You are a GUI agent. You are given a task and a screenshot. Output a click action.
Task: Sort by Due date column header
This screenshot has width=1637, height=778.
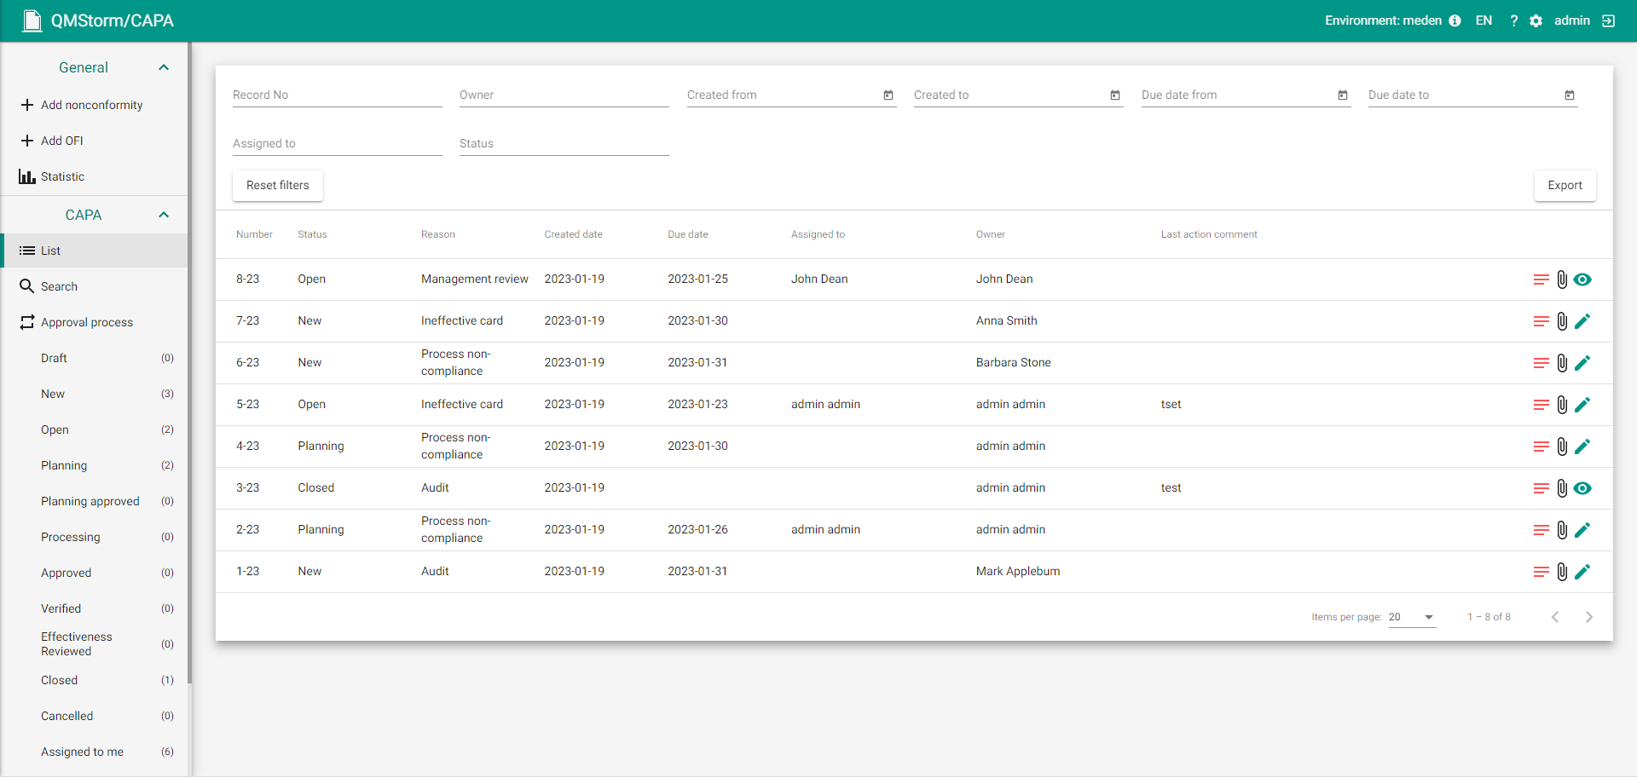click(687, 234)
